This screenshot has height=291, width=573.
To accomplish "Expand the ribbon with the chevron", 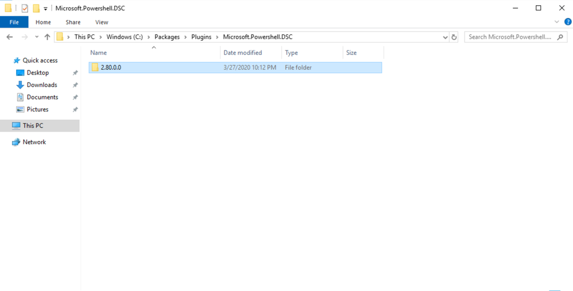I will pos(556,22).
